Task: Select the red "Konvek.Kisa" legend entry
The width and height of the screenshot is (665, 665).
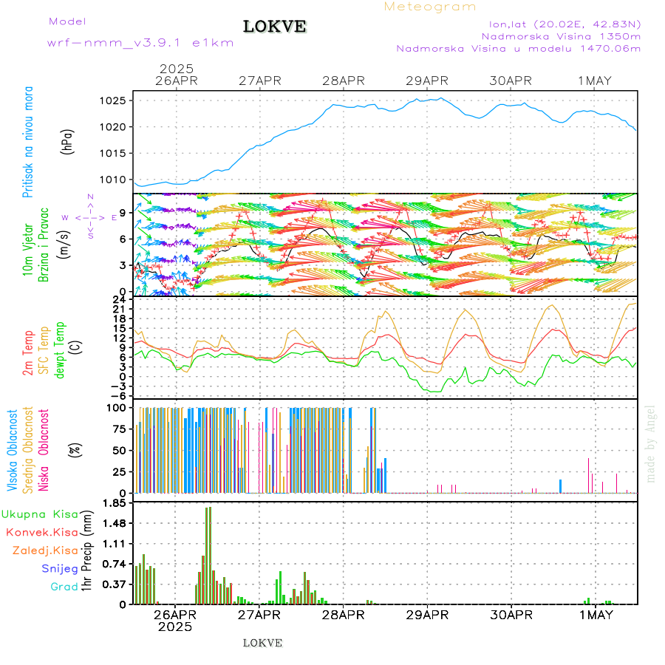Action: [42, 533]
